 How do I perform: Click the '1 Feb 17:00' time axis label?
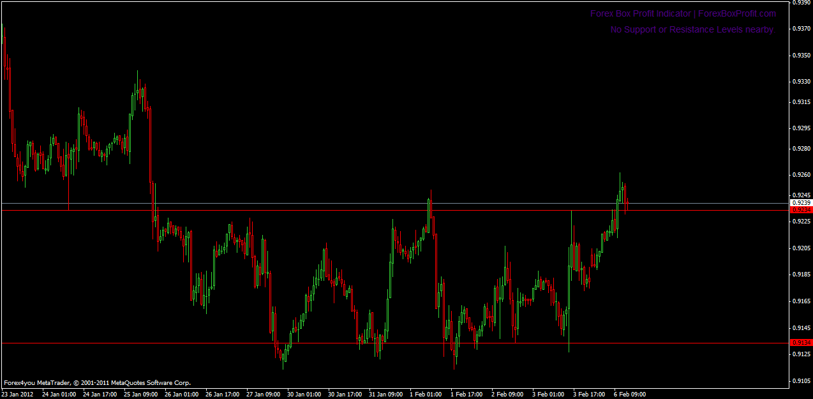[x=466, y=394]
